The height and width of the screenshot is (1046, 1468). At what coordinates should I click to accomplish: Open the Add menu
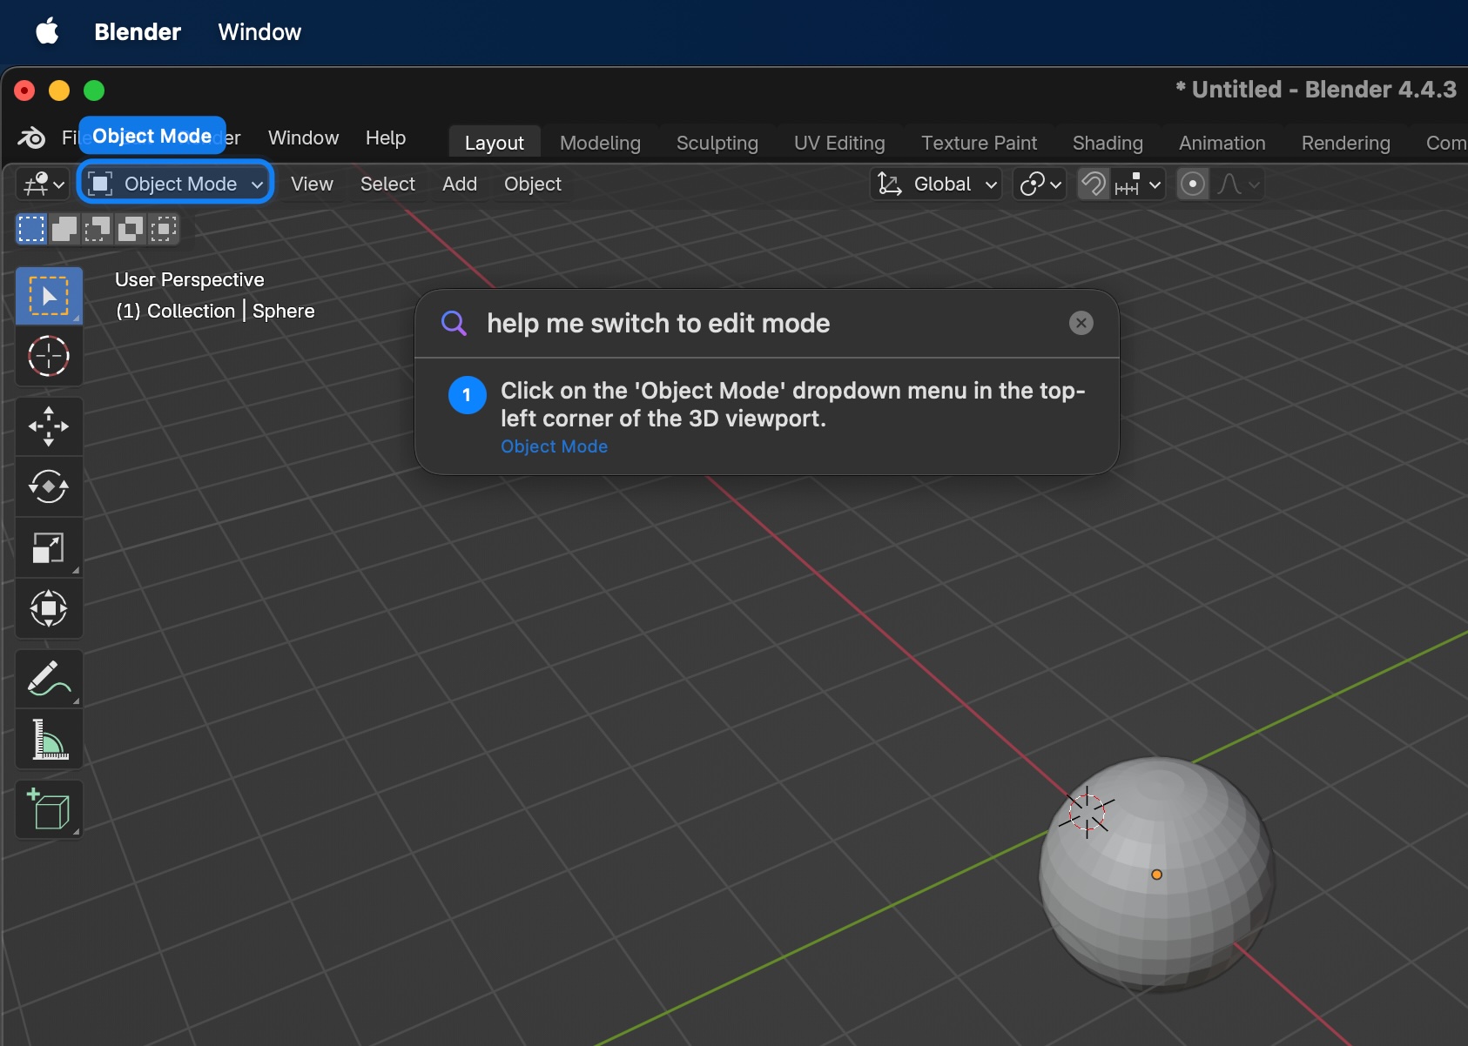click(x=460, y=184)
